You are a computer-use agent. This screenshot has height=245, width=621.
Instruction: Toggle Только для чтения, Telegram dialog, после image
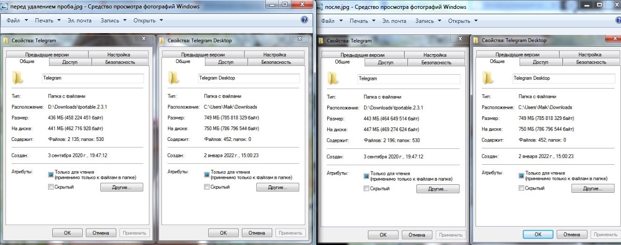click(x=367, y=176)
